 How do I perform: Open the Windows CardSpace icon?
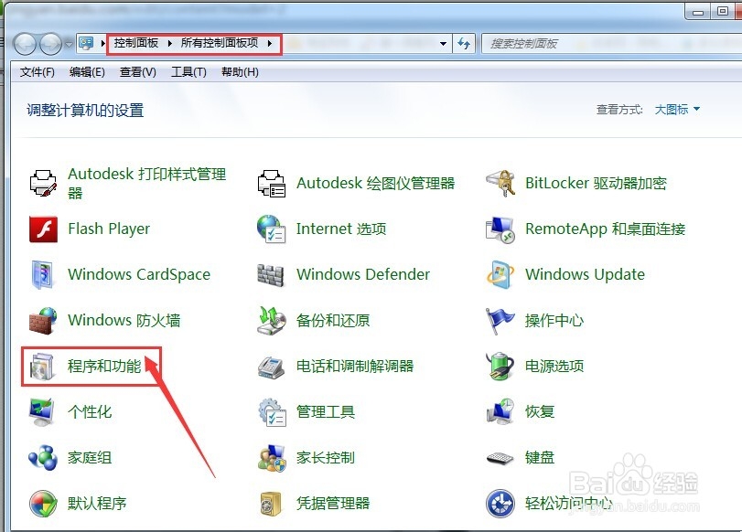pyautogui.click(x=43, y=274)
